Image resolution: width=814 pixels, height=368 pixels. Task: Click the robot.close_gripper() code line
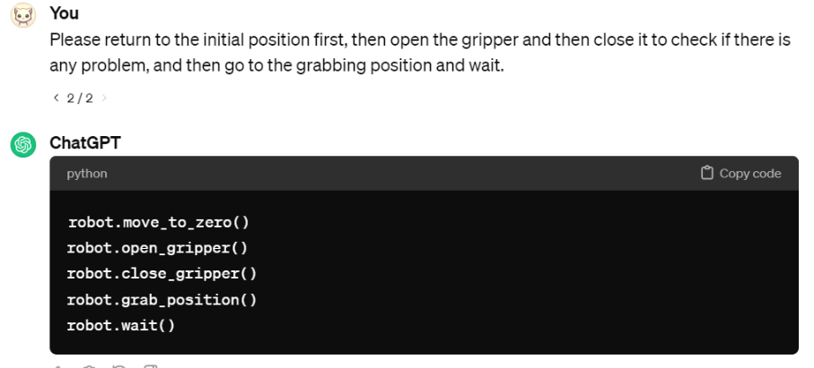(162, 274)
